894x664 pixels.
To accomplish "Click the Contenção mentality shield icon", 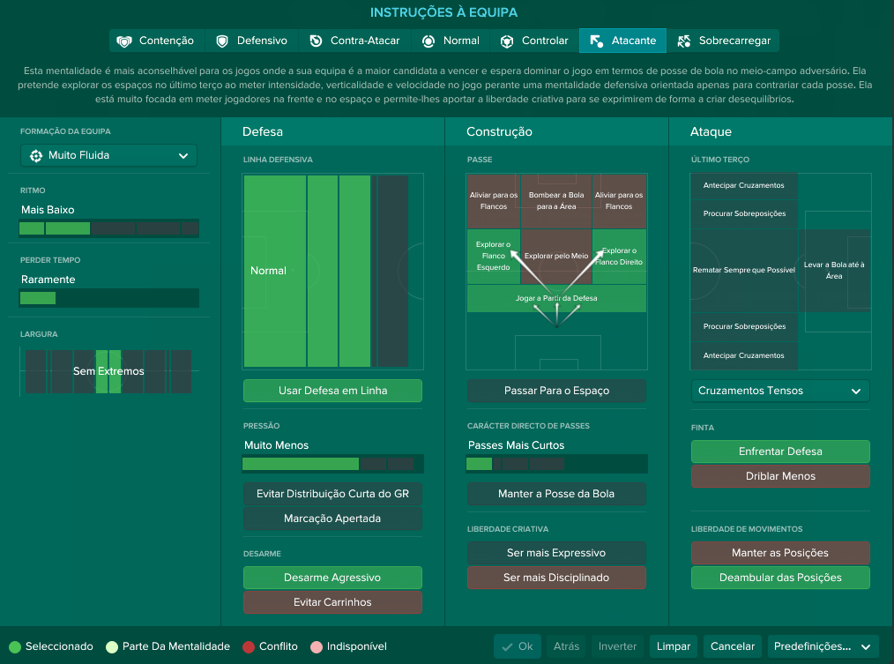I will pos(123,41).
